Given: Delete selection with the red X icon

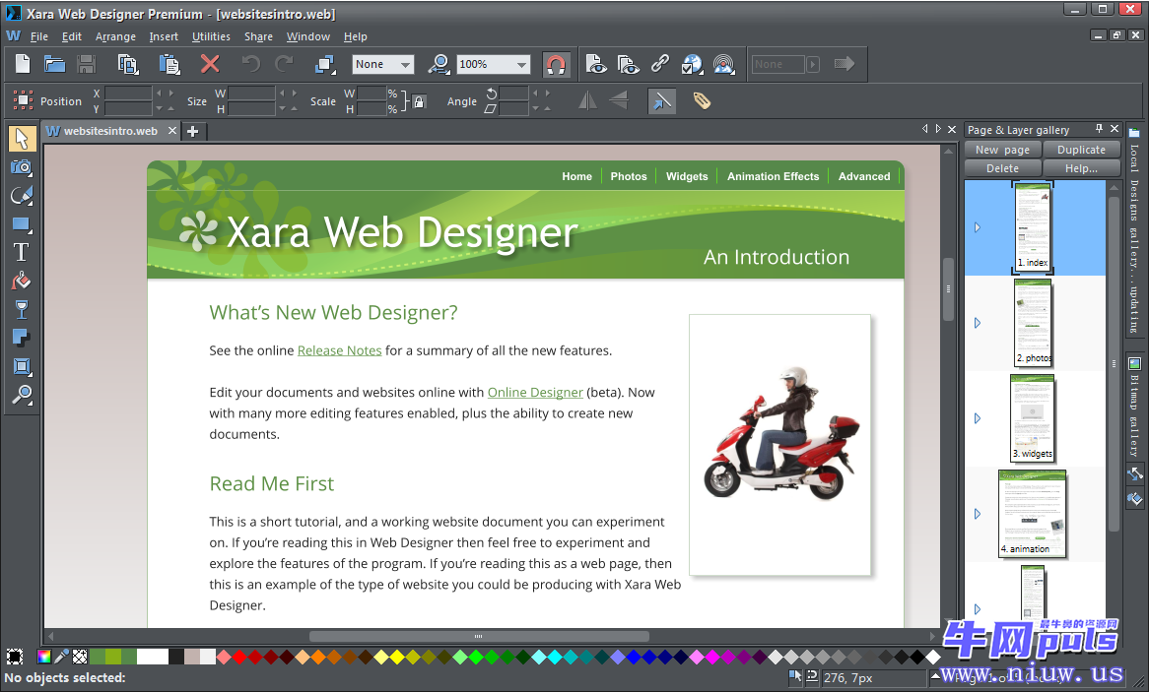Looking at the screenshot, I should pos(210,64).
